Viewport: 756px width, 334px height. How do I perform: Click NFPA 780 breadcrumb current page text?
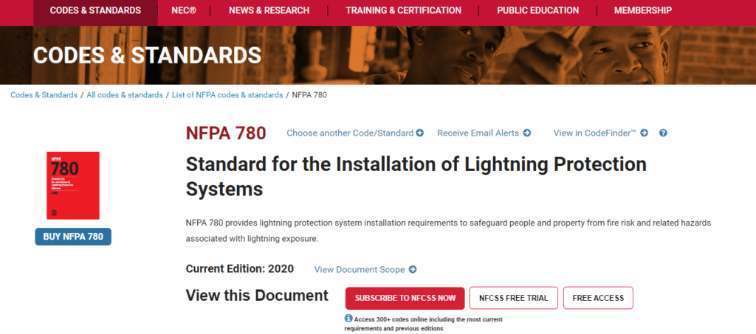[309, 95]
